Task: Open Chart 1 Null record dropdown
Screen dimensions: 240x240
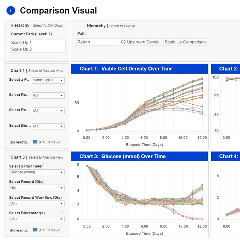Action: click(x=48, y=95)
